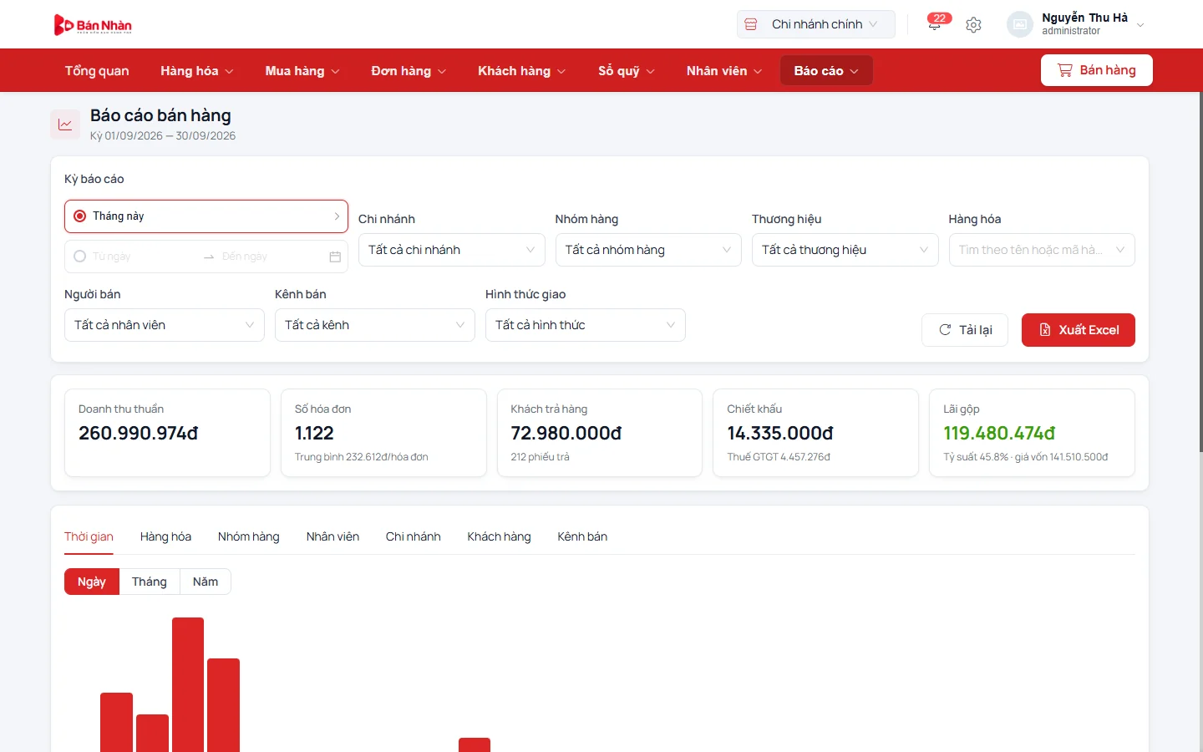The width and height of the screenshot is (1203, 752).
Task: Click the Xuất Excel button
Action: [1079, 330]
